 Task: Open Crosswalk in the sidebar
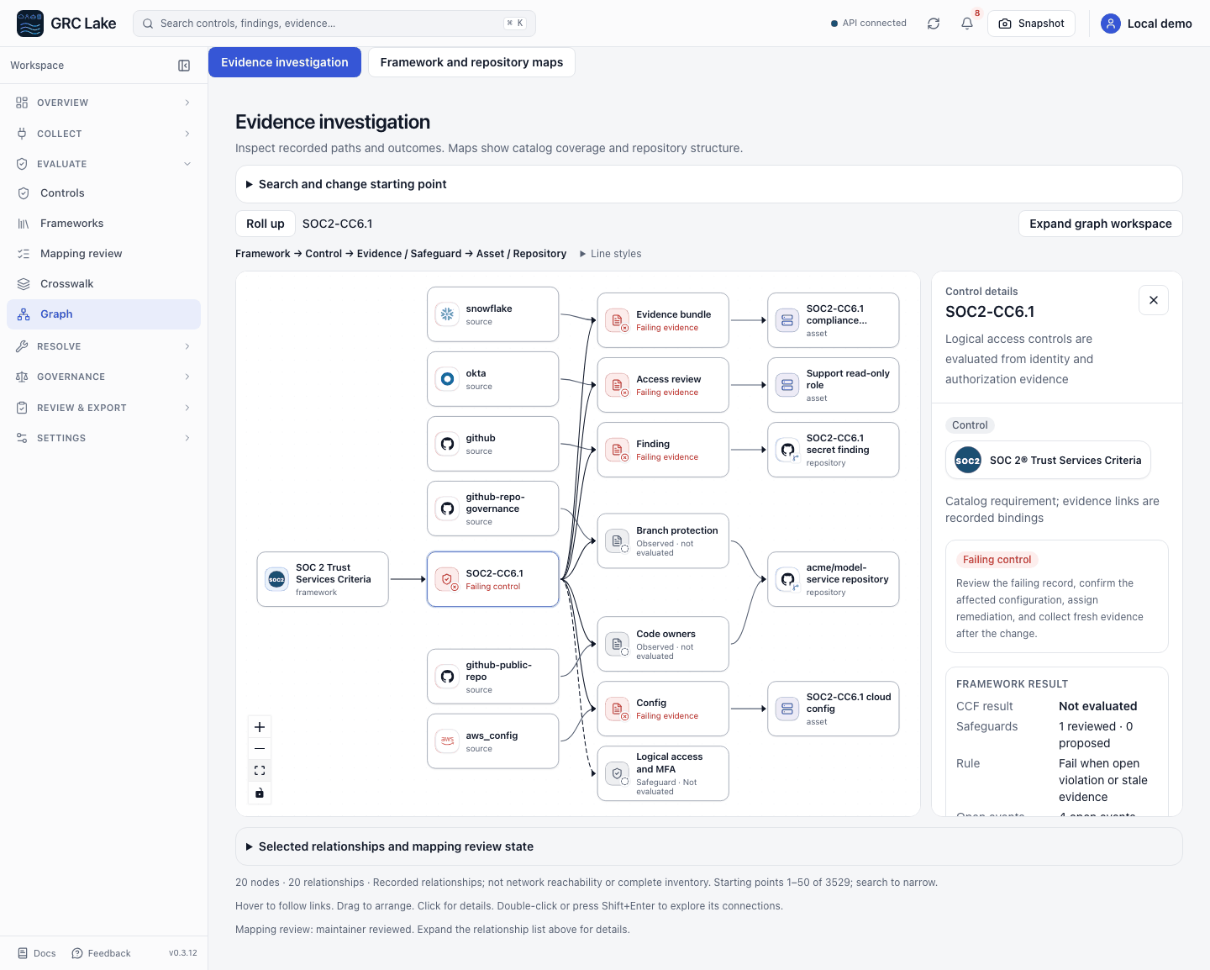(103, 284)
